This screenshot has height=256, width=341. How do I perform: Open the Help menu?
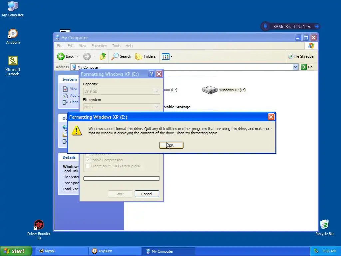pyautogui.click(x=129, y=46)
